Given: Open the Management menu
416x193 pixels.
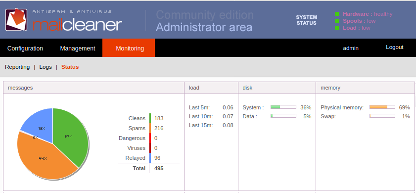Looking at the screenshot, I should [x=78, y=48].
